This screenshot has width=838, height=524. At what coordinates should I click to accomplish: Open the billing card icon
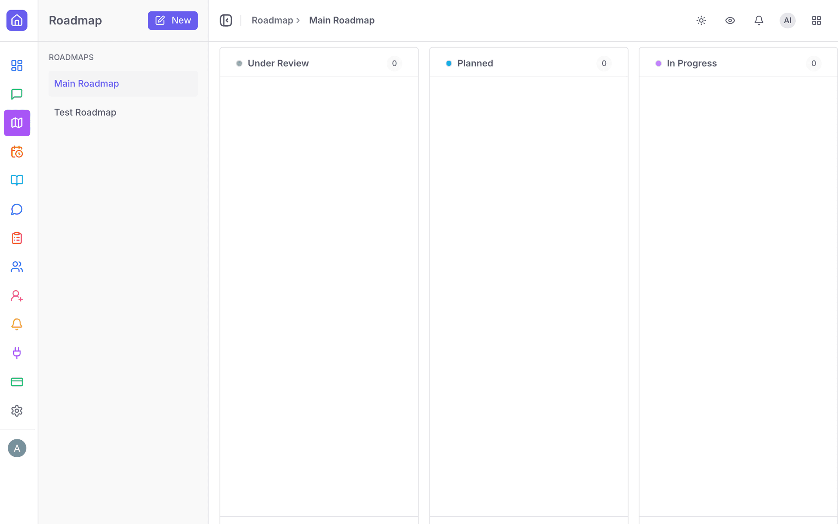[x=17, y=382]
